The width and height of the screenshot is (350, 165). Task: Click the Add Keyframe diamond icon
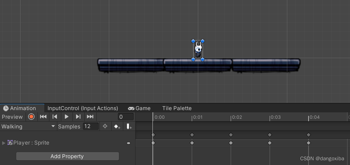117,126
